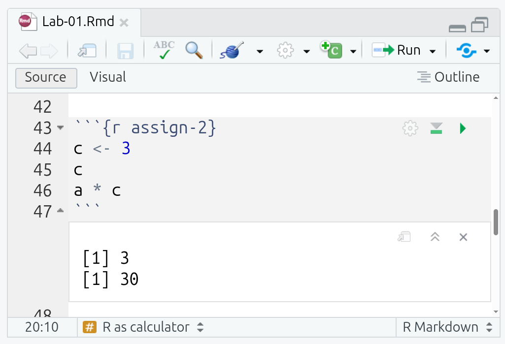
Task: Click the Knit yarn ball icon
Action: click(x=232, y=50)
